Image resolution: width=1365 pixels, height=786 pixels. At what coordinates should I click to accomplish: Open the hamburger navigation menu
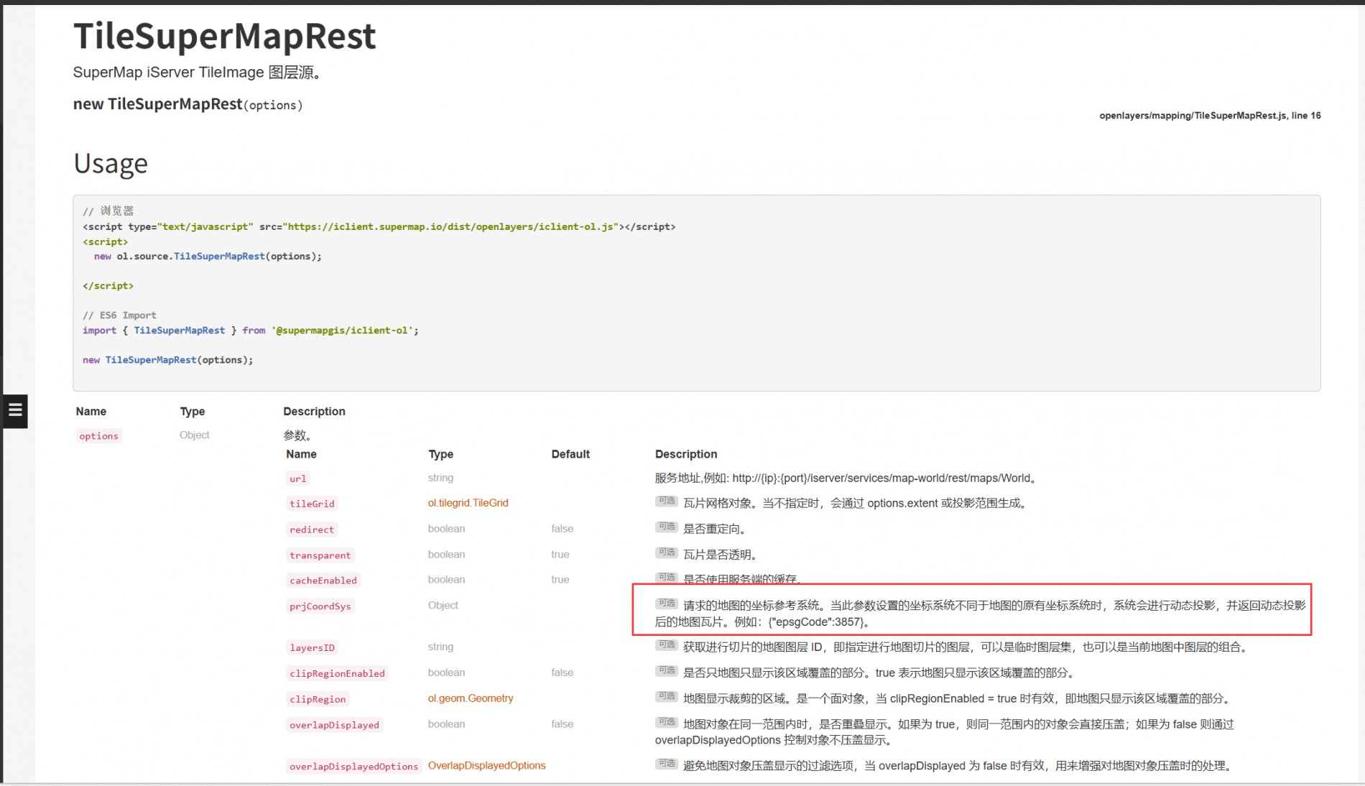point(14,411)
